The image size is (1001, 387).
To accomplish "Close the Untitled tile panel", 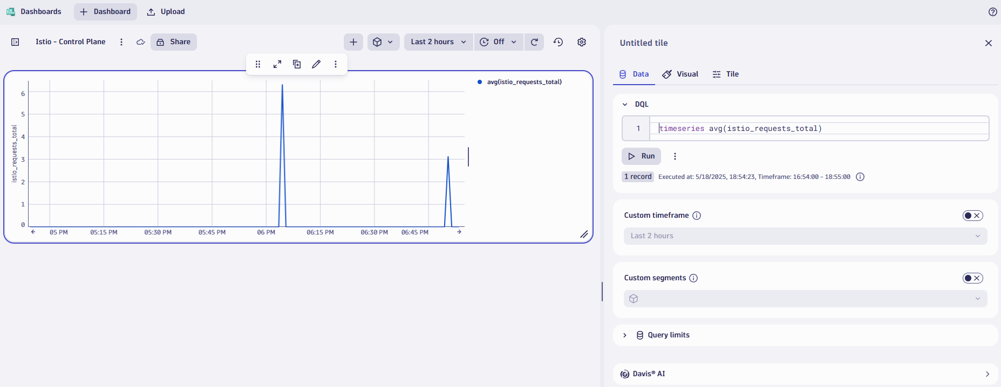I will (x=989, y=43).
